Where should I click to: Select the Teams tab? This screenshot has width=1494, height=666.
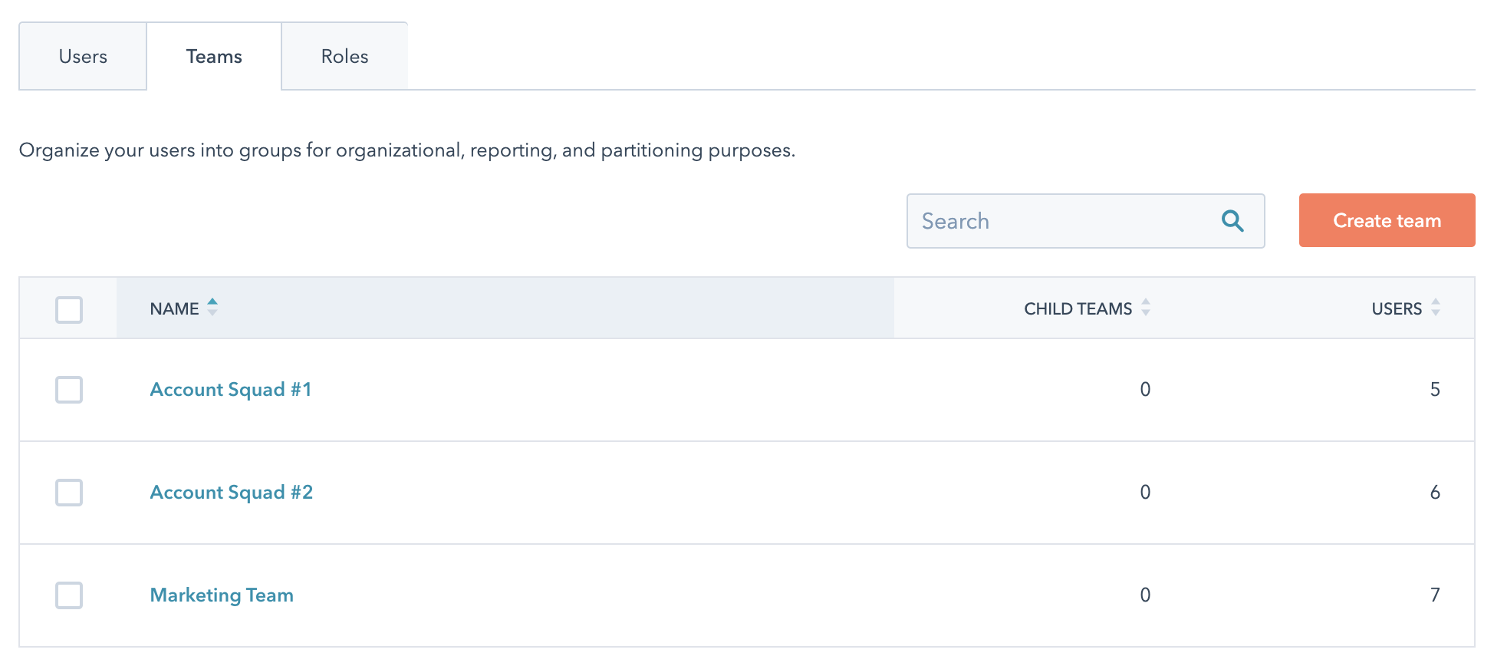(214, 57)
